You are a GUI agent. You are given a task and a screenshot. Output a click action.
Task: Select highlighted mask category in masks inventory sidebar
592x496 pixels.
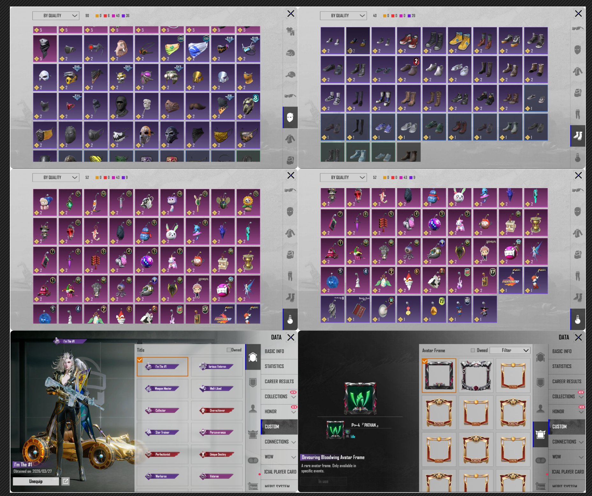[290, 117]
